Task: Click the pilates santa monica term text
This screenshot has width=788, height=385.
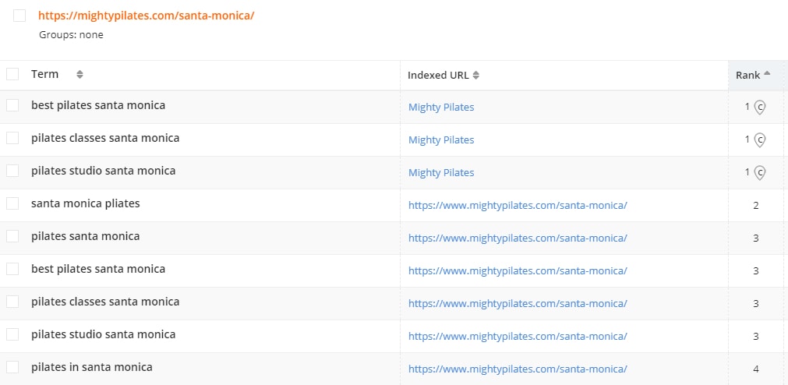Action: point(86,236)
